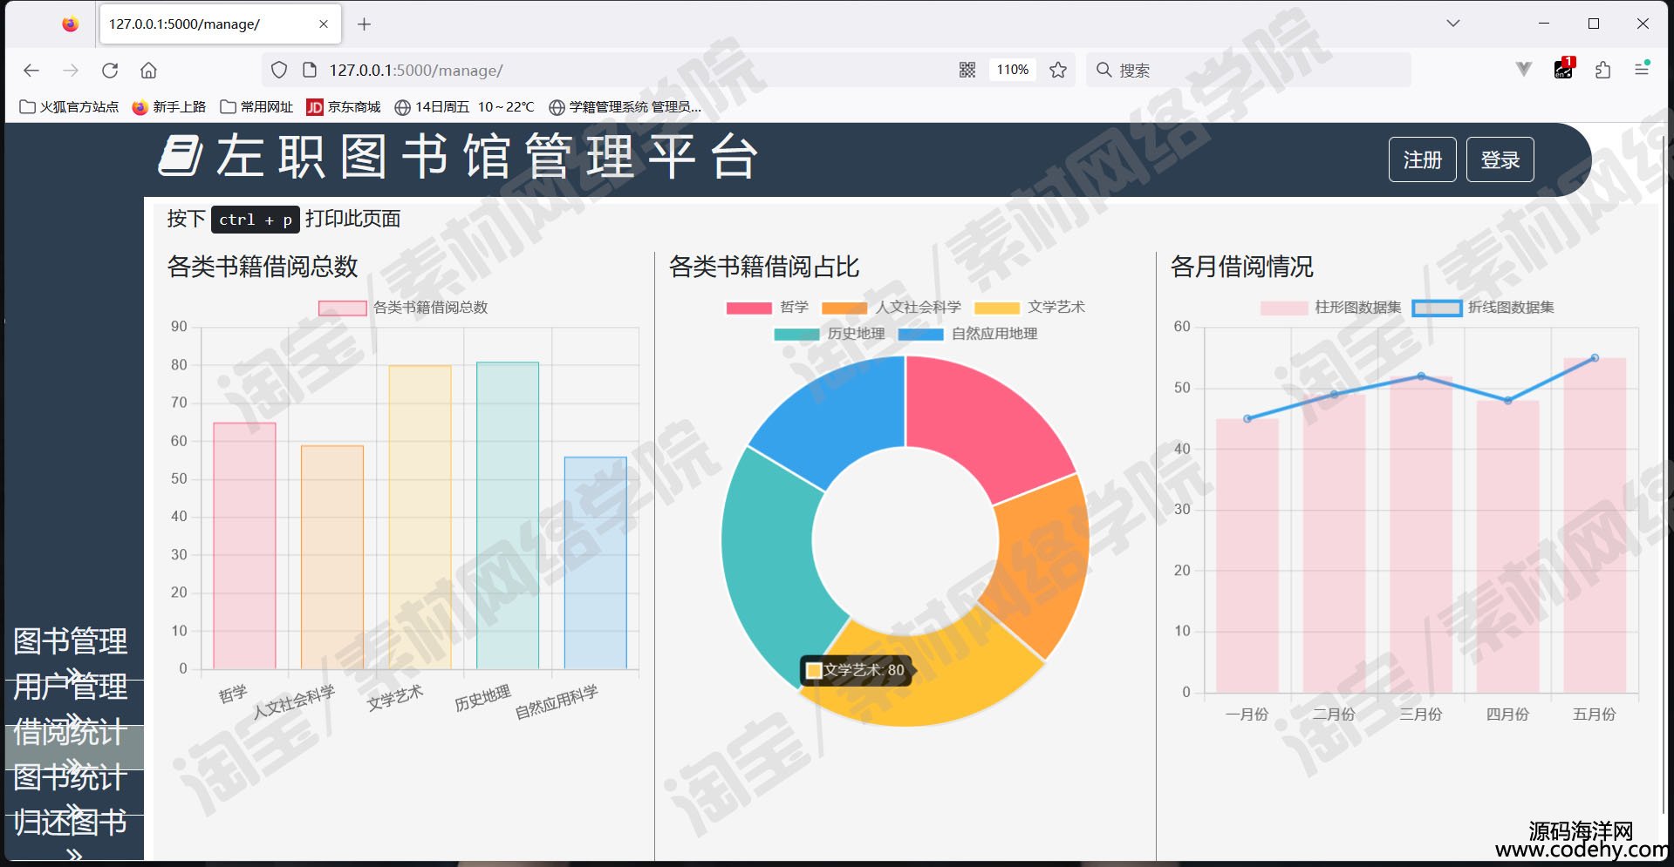1674x867 pixels.
Task: Click the 各类书籍借阅占比 heading
Action: (x=764, y=267)
